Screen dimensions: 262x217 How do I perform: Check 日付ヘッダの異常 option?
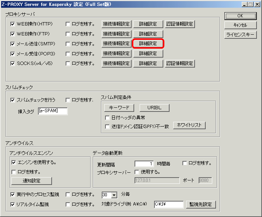107,118
